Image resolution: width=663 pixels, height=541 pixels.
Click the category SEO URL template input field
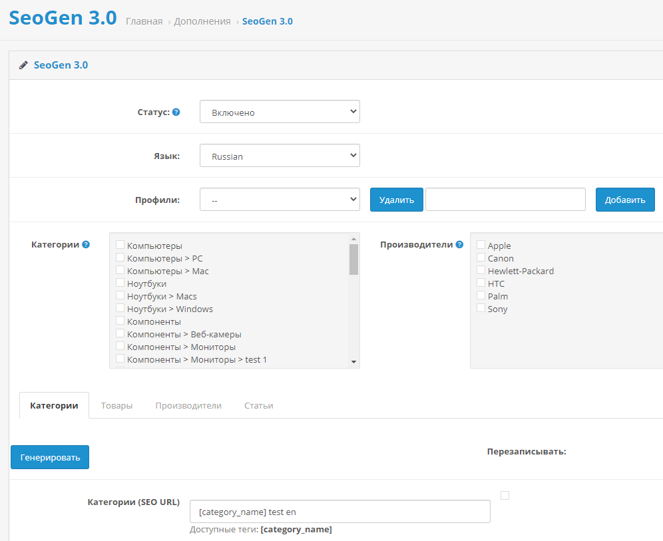339,511
